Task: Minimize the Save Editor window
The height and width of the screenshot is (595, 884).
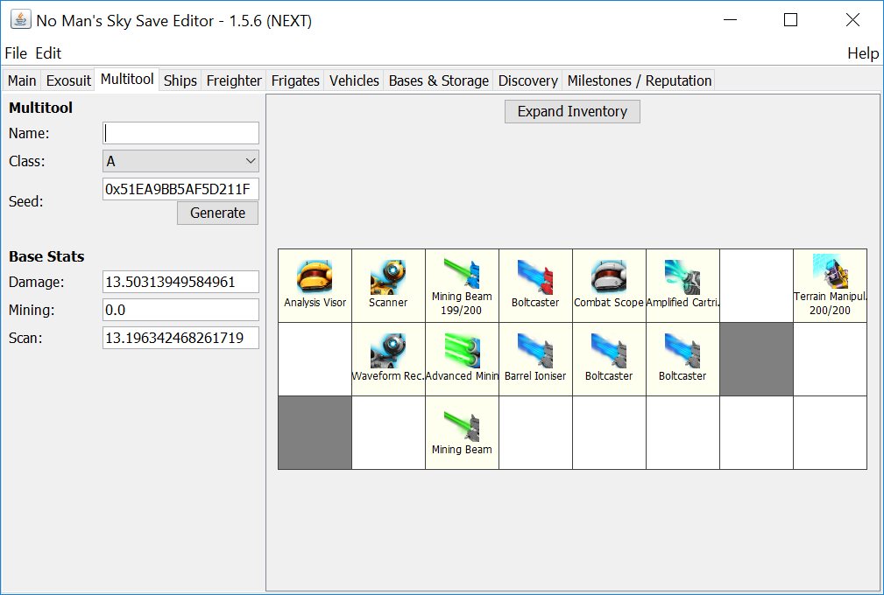Action: (x=730, y=20)
